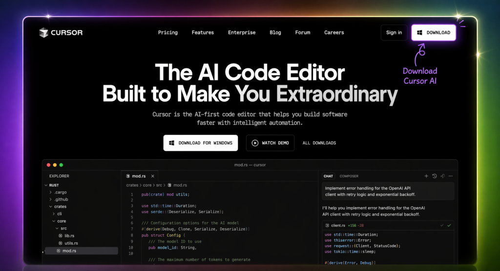Click the top-right DOWNLOAD button
The image size is (500, 271).
coord(434,33)
